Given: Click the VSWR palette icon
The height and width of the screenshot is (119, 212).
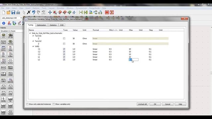Looking at the screenshot, I should coord(10,93).
